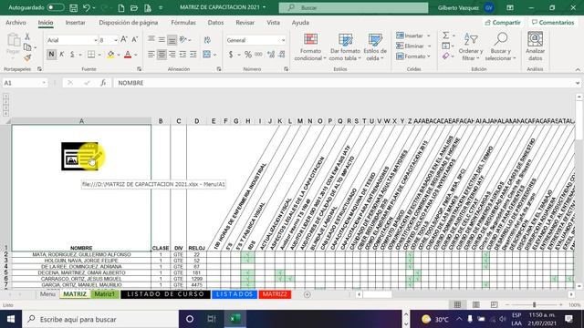Image resolution: width=584 pixels, height=328 pixels.
Task: Open Estilos de celda gallery
Action: (375, 46)
